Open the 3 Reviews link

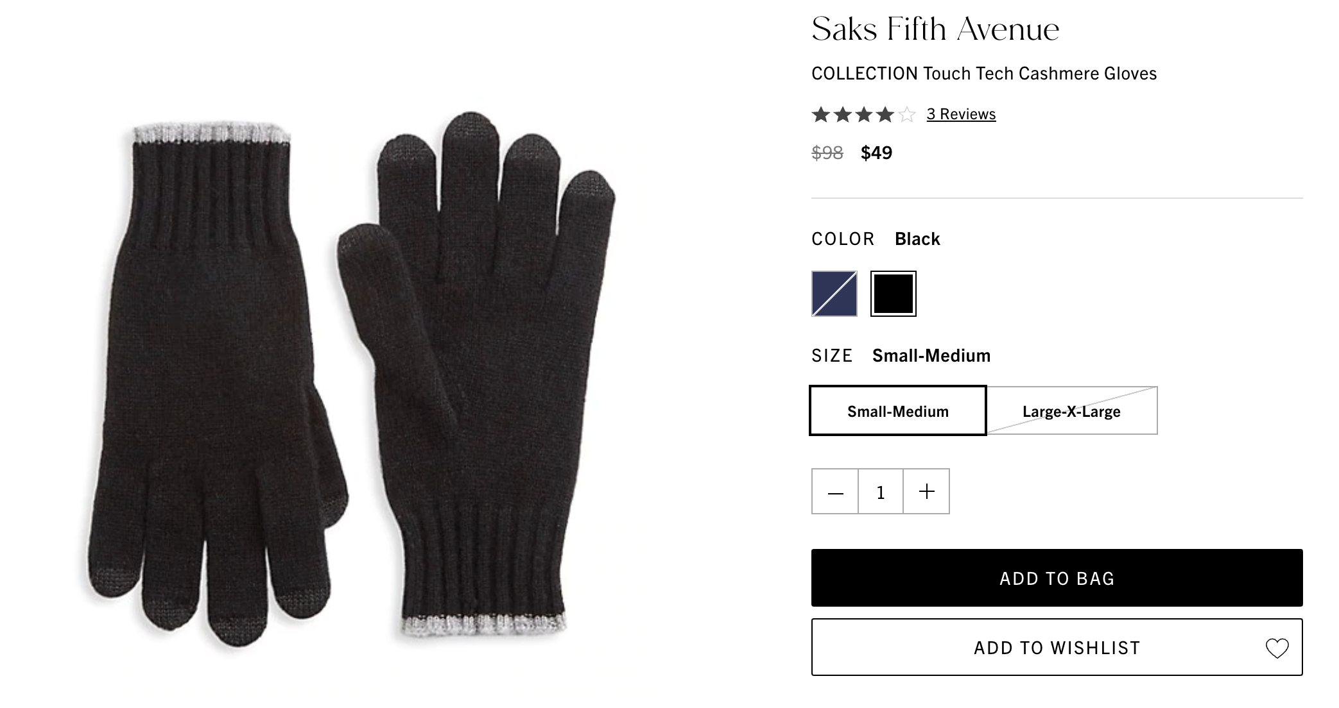(961, 114)
